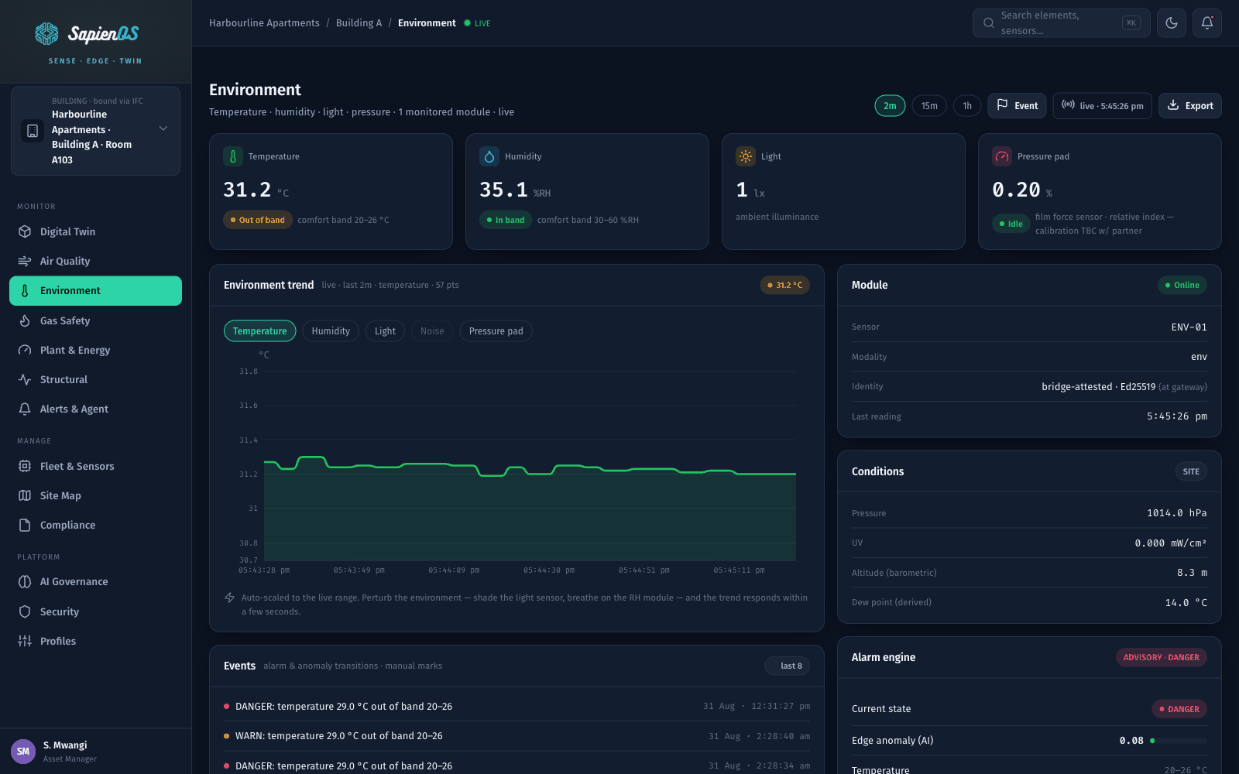The height and width of the screenshot is (774, 1239).
Task: Open Digital Twin cube icon
Action: pyautogui.click(x=25, y=231)
